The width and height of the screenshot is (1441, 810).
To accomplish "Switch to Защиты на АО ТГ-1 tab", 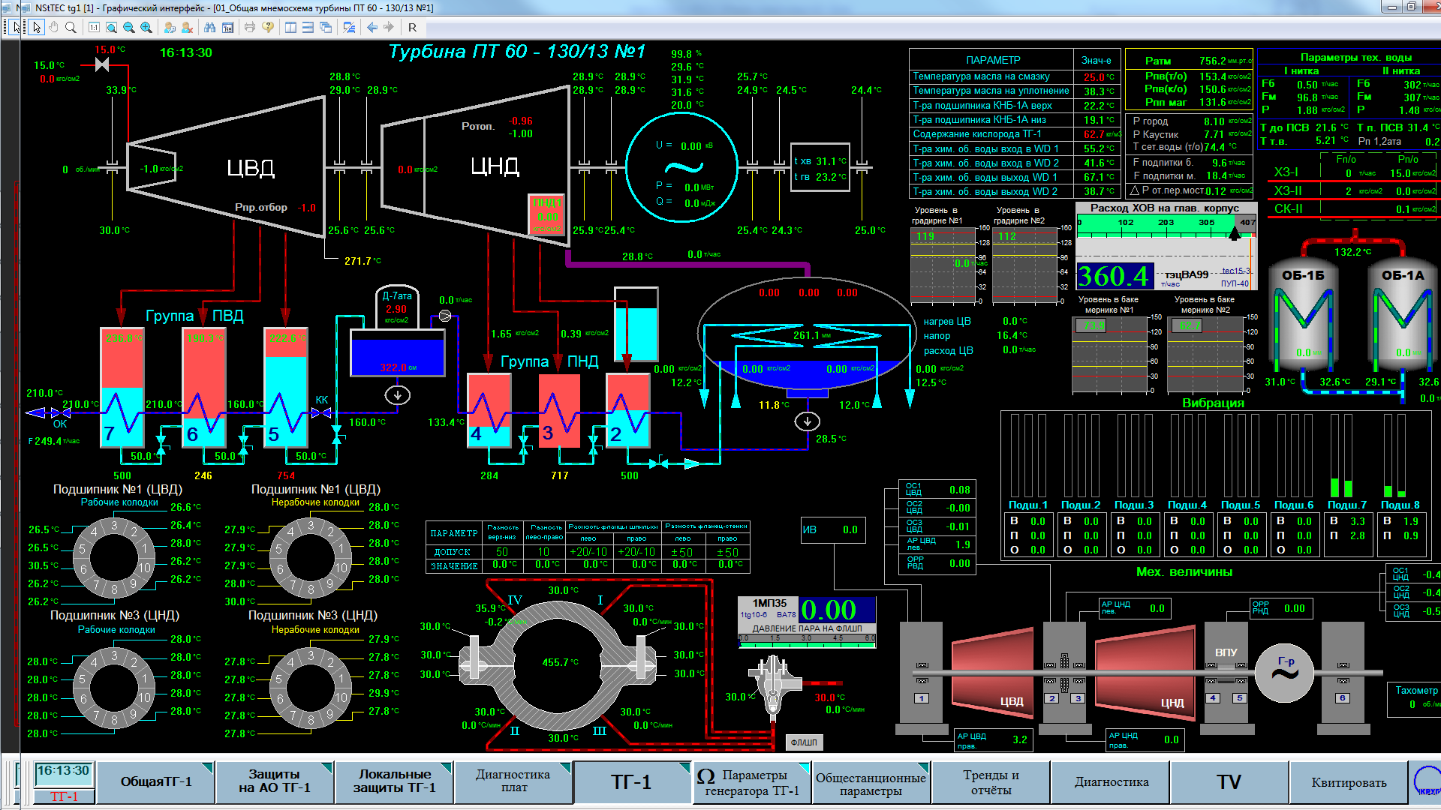I will point(274,781).
